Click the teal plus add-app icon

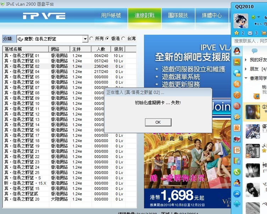[x=237, y=204]
